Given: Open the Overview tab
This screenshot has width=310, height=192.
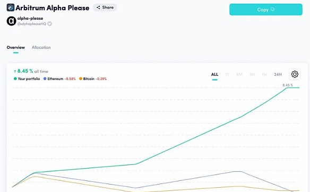Looking at the screenshot, I should click(16, 47).
